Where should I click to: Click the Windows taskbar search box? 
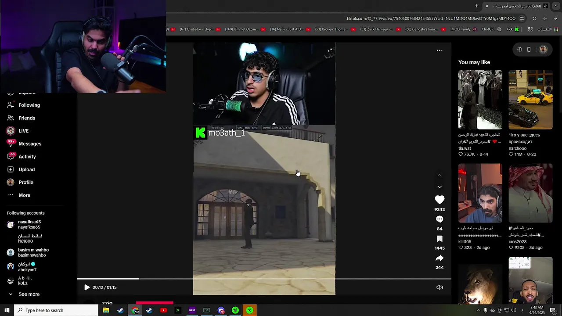click(56, 310)
